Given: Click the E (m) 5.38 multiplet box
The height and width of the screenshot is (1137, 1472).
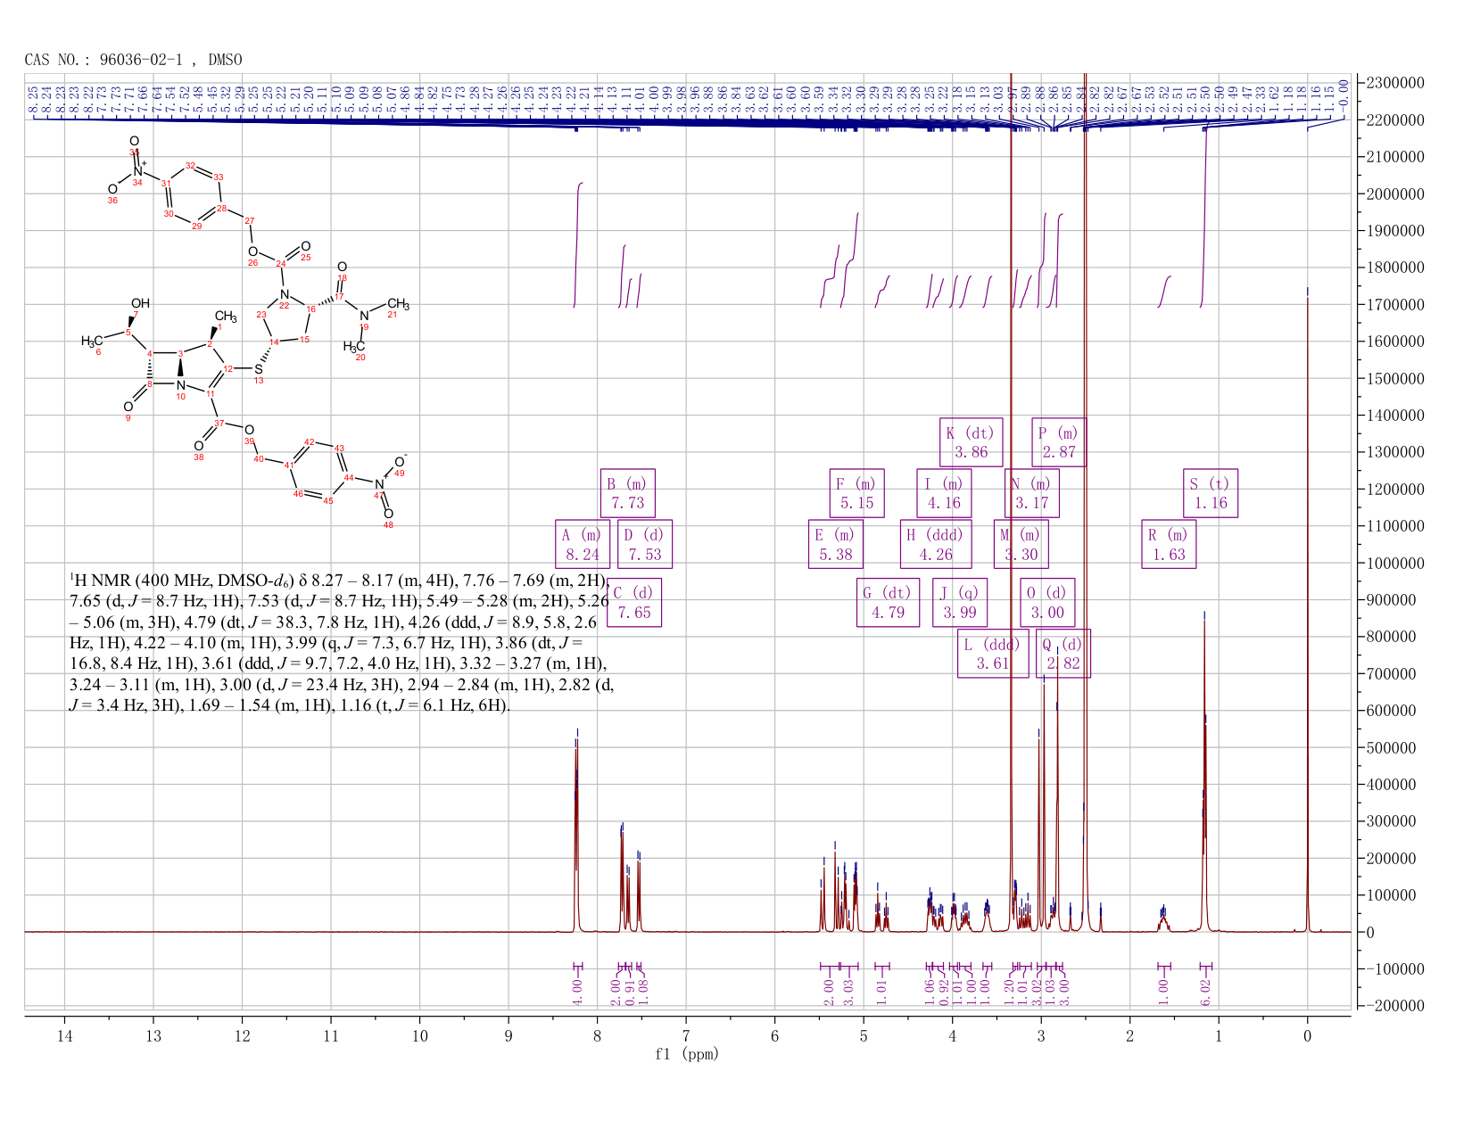Looking at the screenshot, I should 836,544.
